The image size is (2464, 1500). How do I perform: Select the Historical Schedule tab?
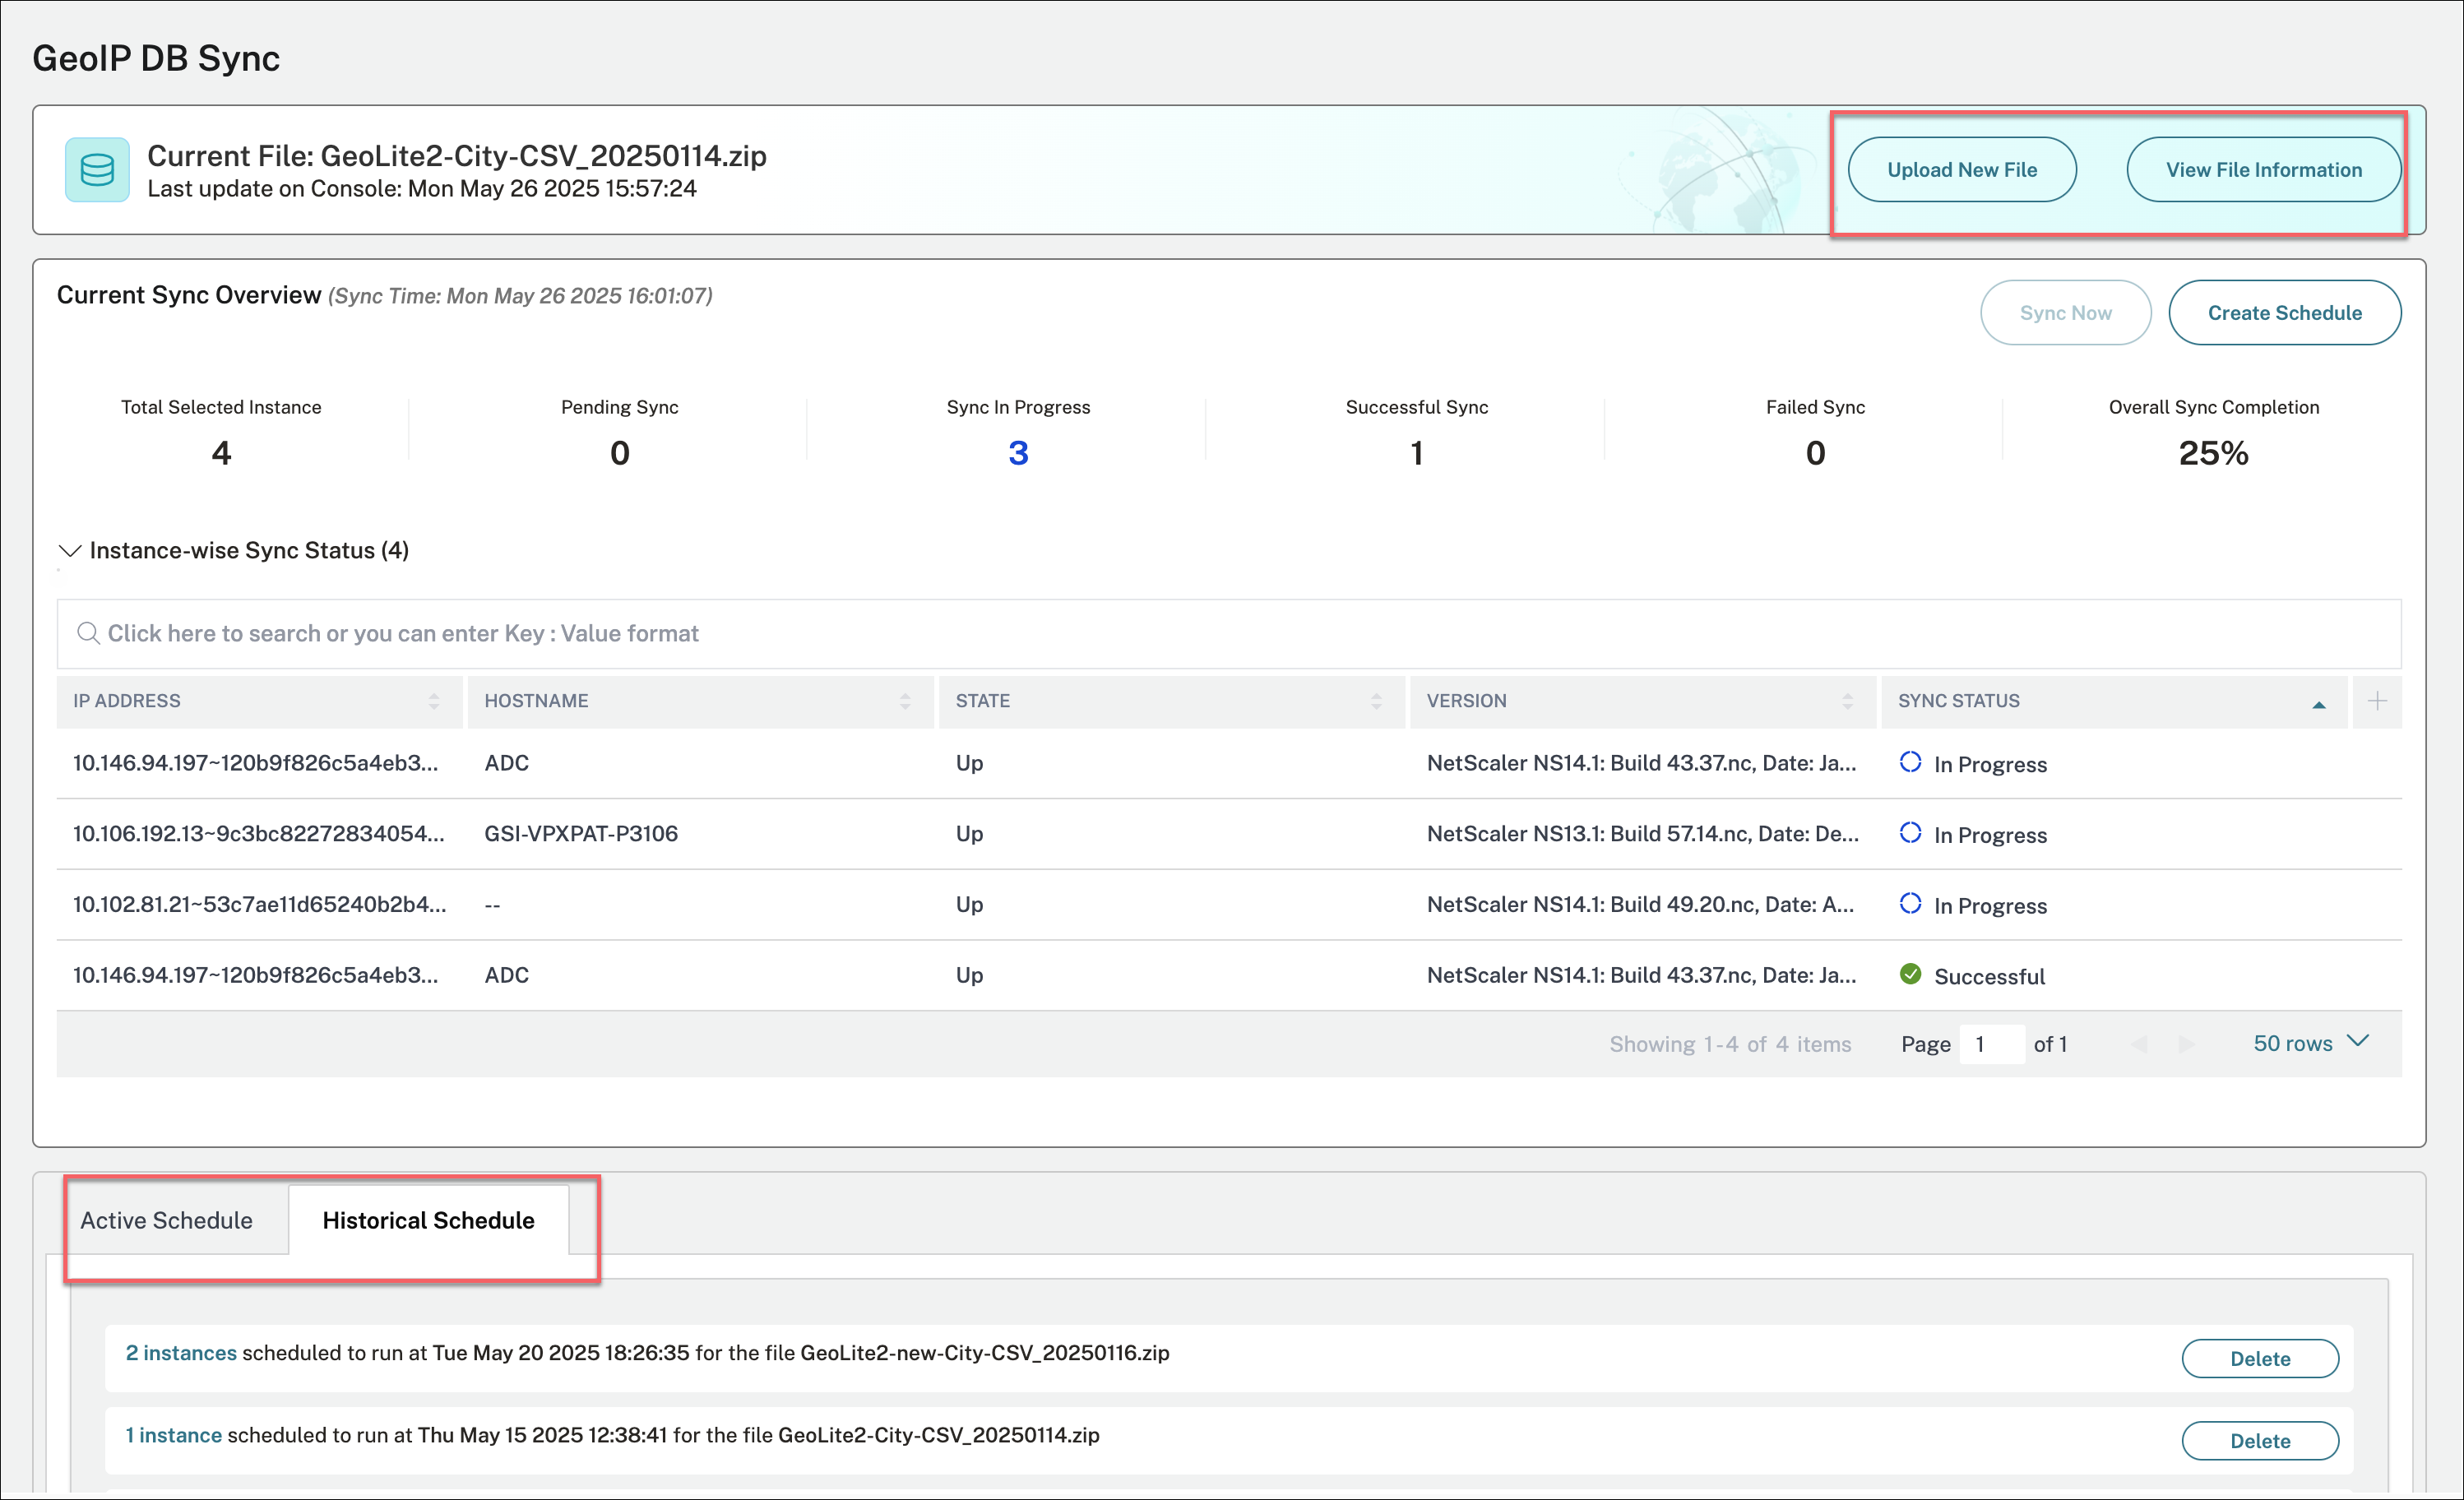point(428,1220)
